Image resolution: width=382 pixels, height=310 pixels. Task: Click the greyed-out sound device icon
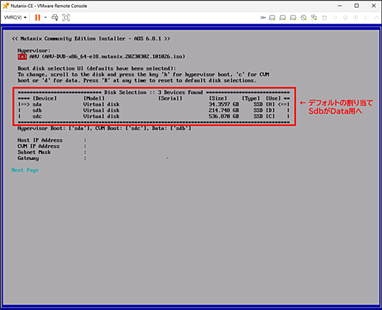tap(335, 18)
